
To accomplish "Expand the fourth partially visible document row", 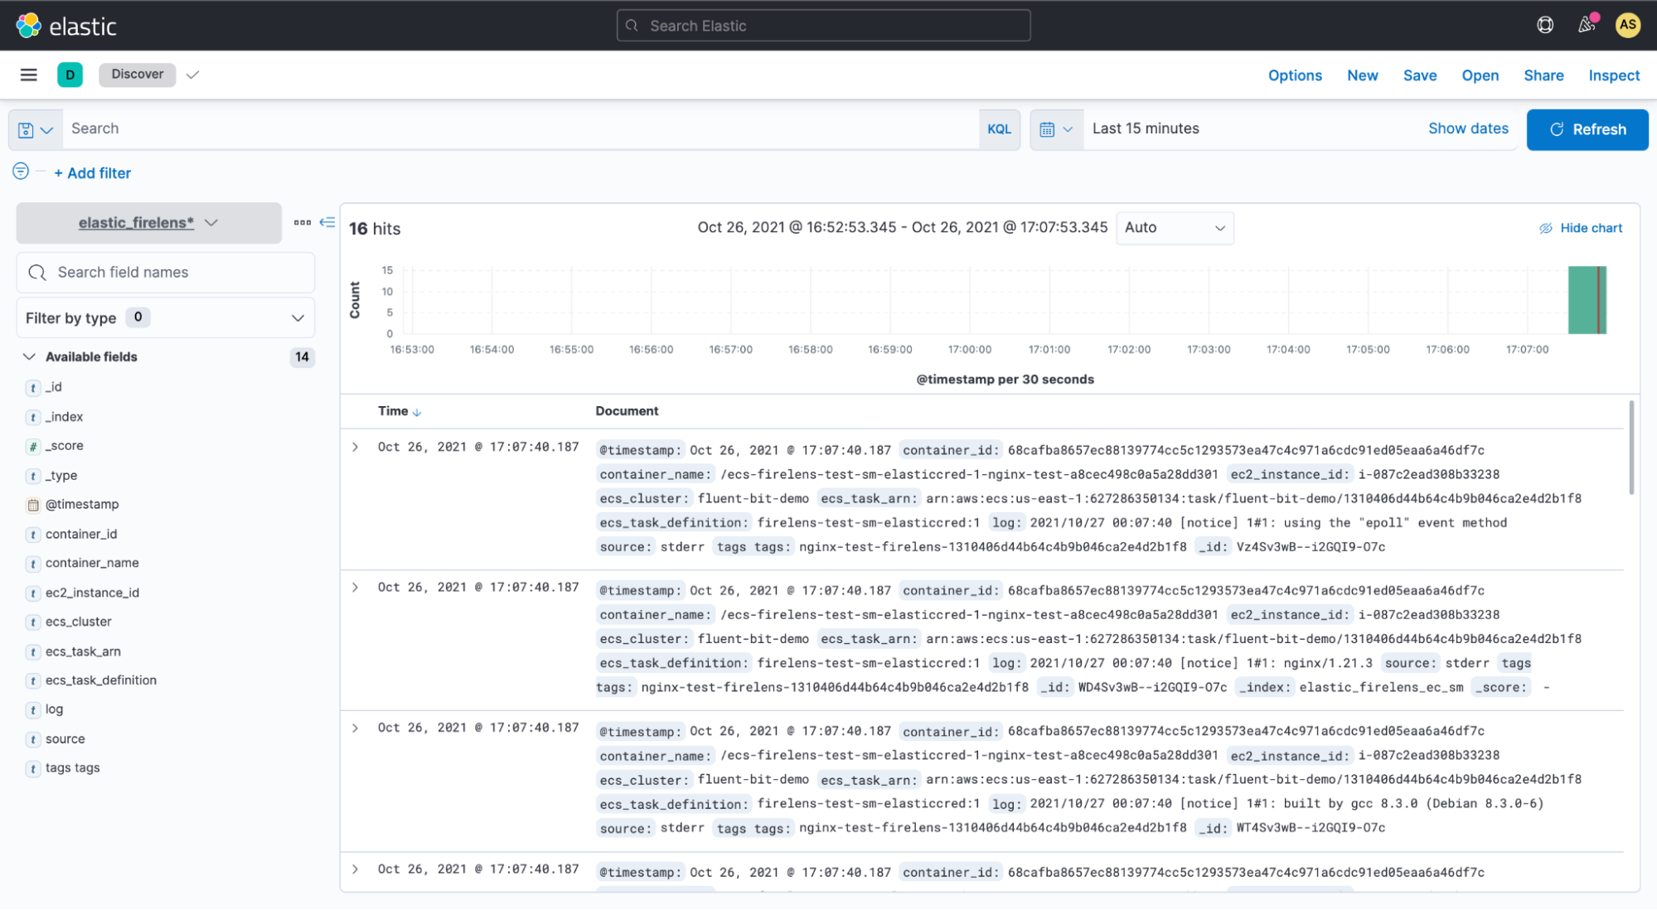I will (x=356, y=869).
